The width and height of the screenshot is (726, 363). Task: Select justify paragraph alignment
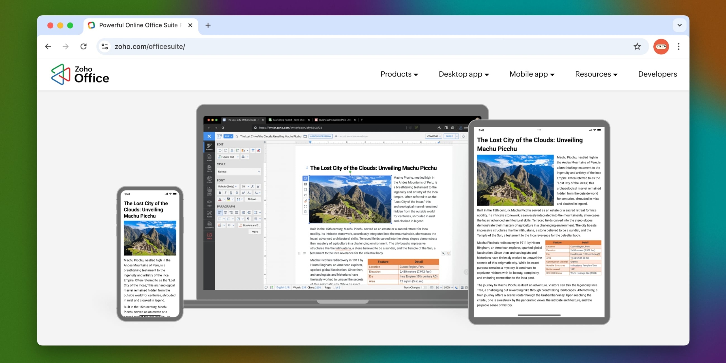click(x=237, y=212)
